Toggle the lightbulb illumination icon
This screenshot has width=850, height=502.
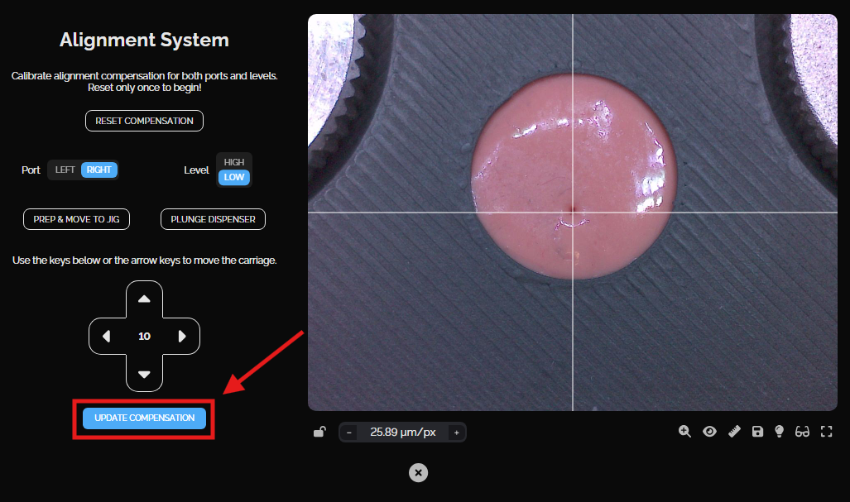click(779, 432)
